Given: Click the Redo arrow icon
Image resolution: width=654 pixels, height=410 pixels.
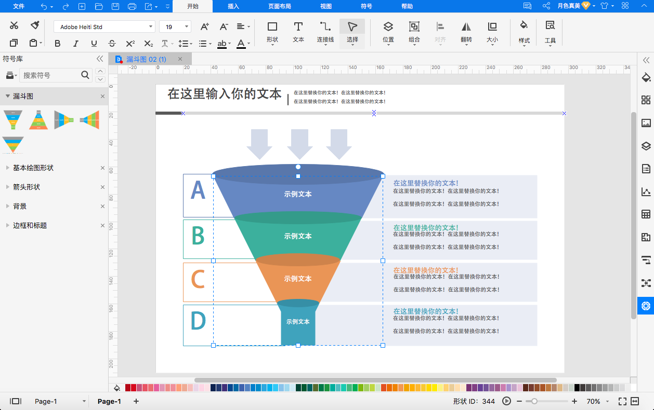Looking at the screenshot, I should point(66,6).
